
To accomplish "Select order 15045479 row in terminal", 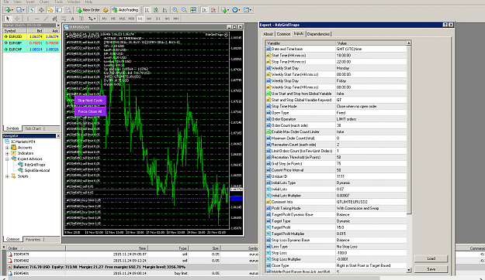I will coord(133,254).
